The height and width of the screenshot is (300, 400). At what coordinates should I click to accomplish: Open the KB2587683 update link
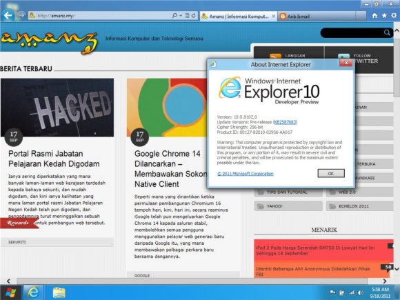[285, 122]
